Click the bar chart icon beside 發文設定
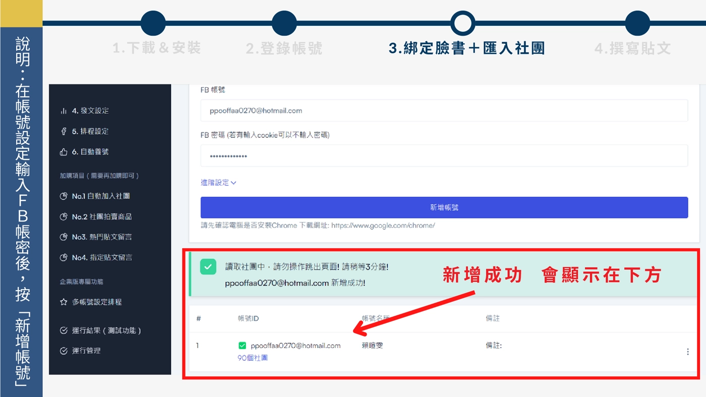The image size is (706, 397). point(64,111)
